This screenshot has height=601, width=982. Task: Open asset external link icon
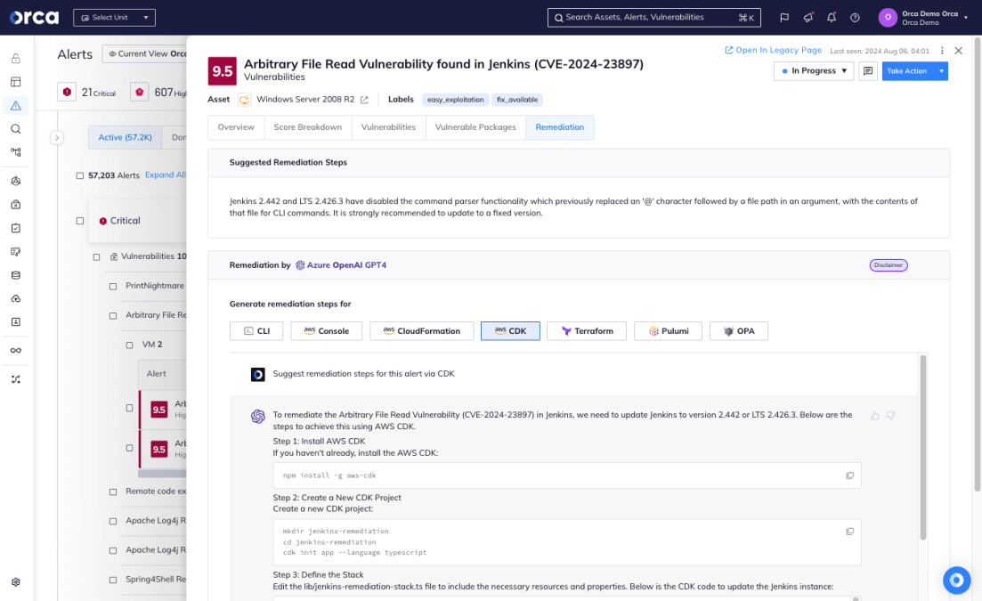point(364,100)
